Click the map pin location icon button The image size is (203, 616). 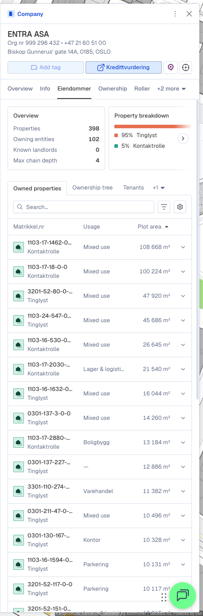coord(170,67)
